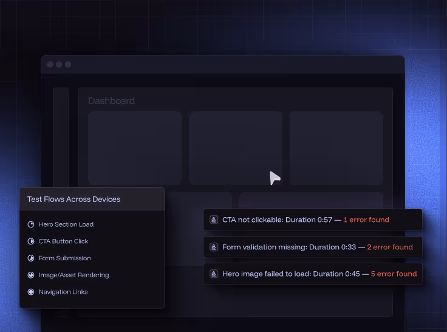Click the middle Dashboard card
The height and width of the screenshot is (332, 447).
pos(236,148)
